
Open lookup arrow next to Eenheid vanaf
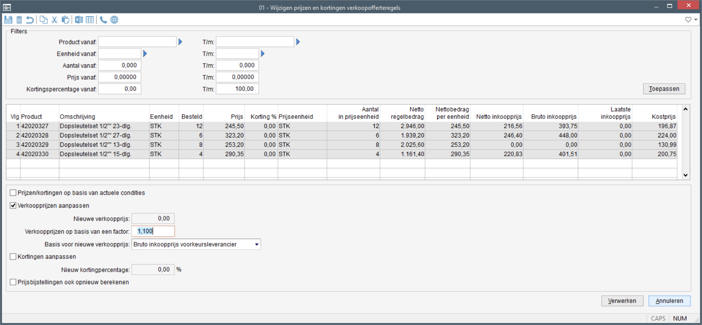coord(145,54)
